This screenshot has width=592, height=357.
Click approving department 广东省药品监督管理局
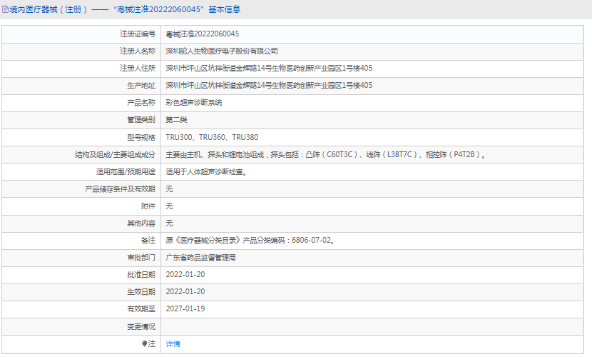click(x=201, y=258)
